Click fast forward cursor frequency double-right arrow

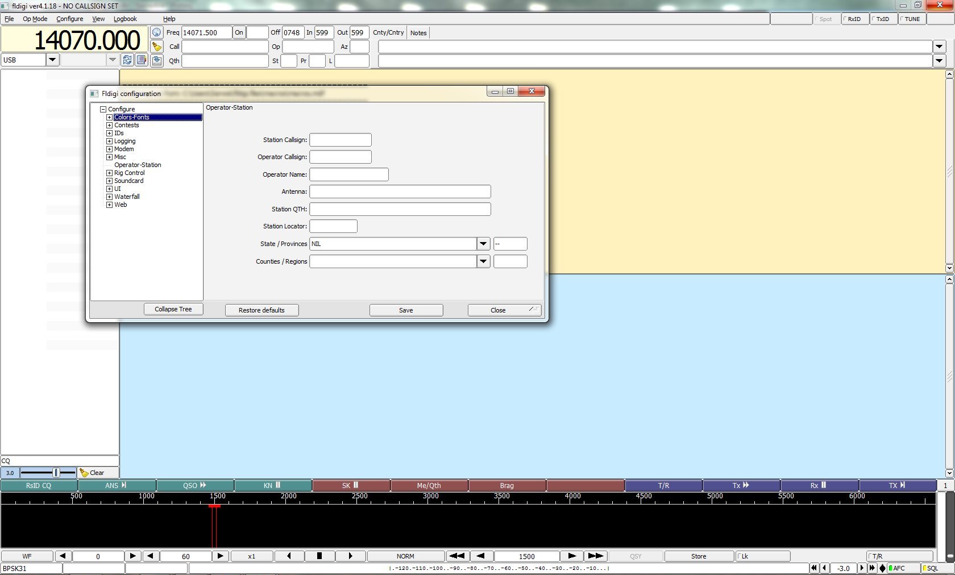tap(596, 556)
